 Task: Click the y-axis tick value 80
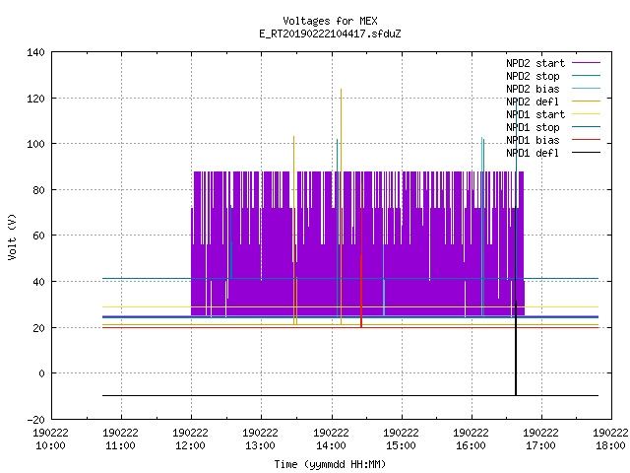(38, 190)
